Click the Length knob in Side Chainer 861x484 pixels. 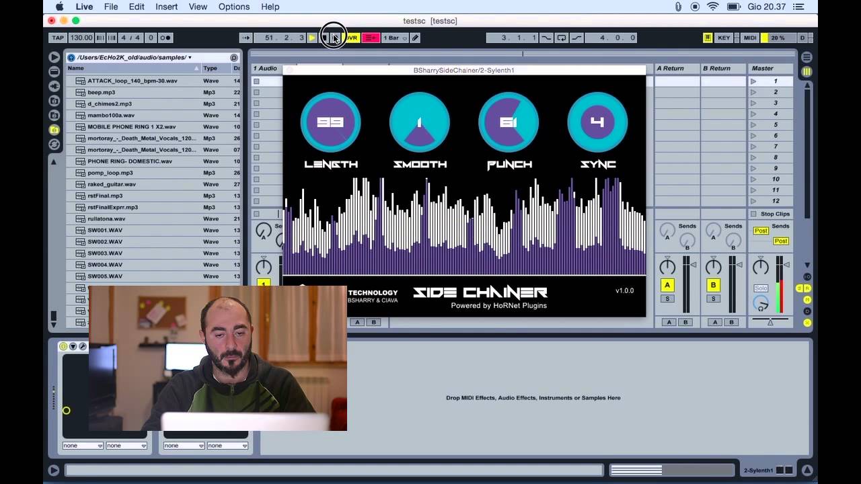pos(330,122)
